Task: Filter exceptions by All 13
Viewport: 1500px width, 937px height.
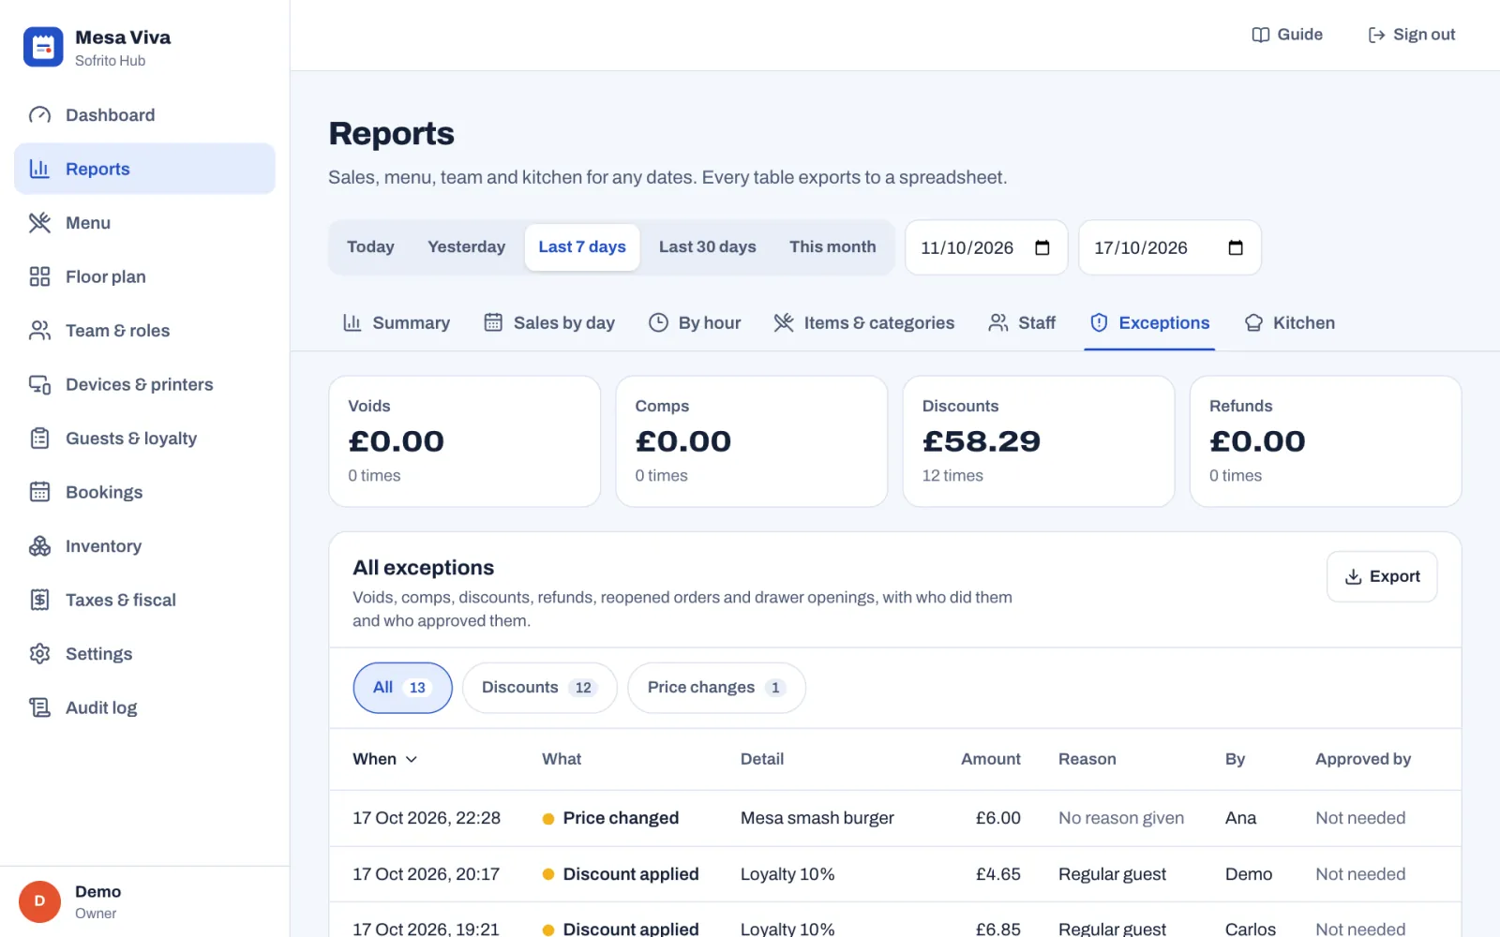Action: point(402,688)
